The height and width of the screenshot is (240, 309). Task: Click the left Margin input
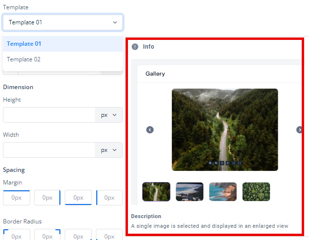[x=109, y=198]
